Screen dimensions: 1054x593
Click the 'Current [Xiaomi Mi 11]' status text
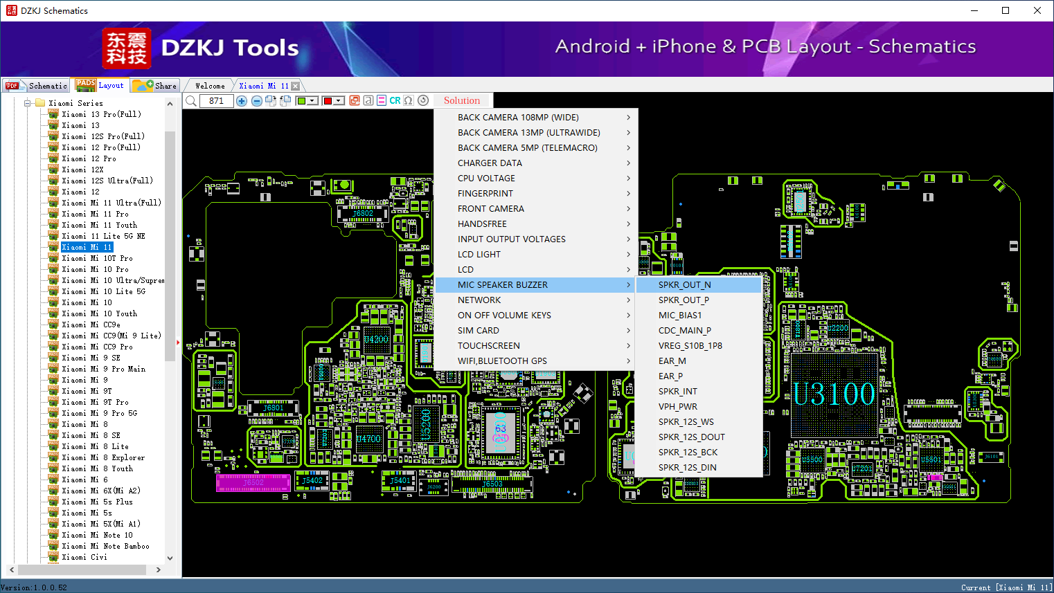[1006, 587]
